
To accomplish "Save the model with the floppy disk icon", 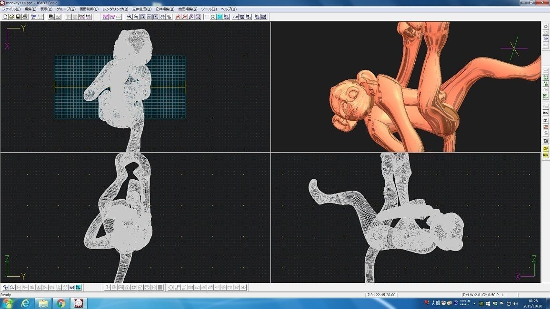I will (x=18, y=17).
